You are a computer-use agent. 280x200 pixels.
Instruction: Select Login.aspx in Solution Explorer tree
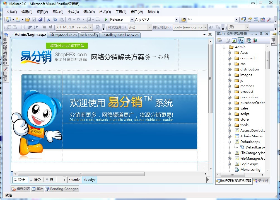(x=249, y=164)
